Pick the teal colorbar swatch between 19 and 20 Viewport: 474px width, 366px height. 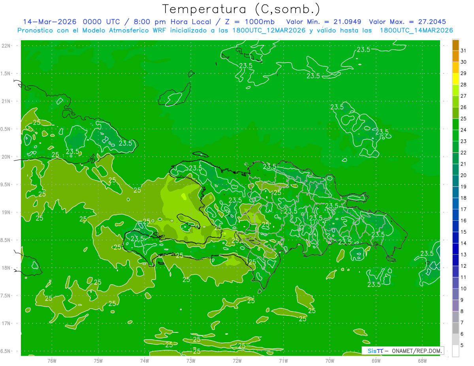tap(455, 181)
